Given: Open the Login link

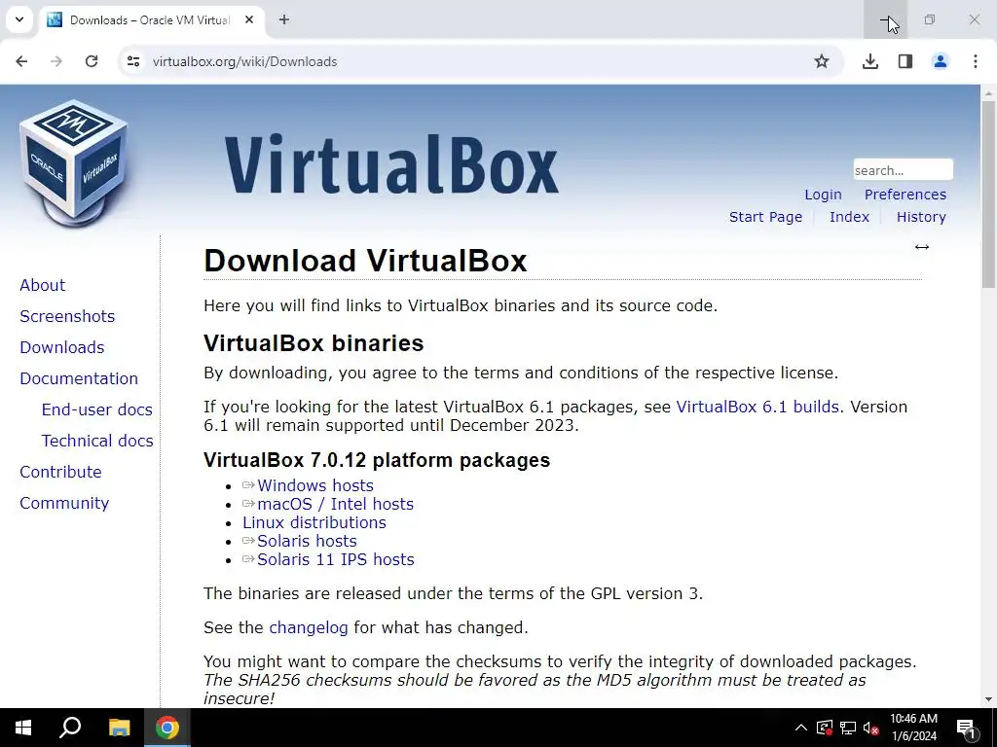Looking at the screenshot, I should coord(823,195).
